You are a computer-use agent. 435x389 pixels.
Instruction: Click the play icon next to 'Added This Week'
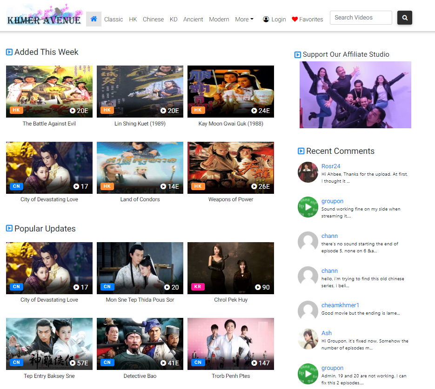point(9,52)
